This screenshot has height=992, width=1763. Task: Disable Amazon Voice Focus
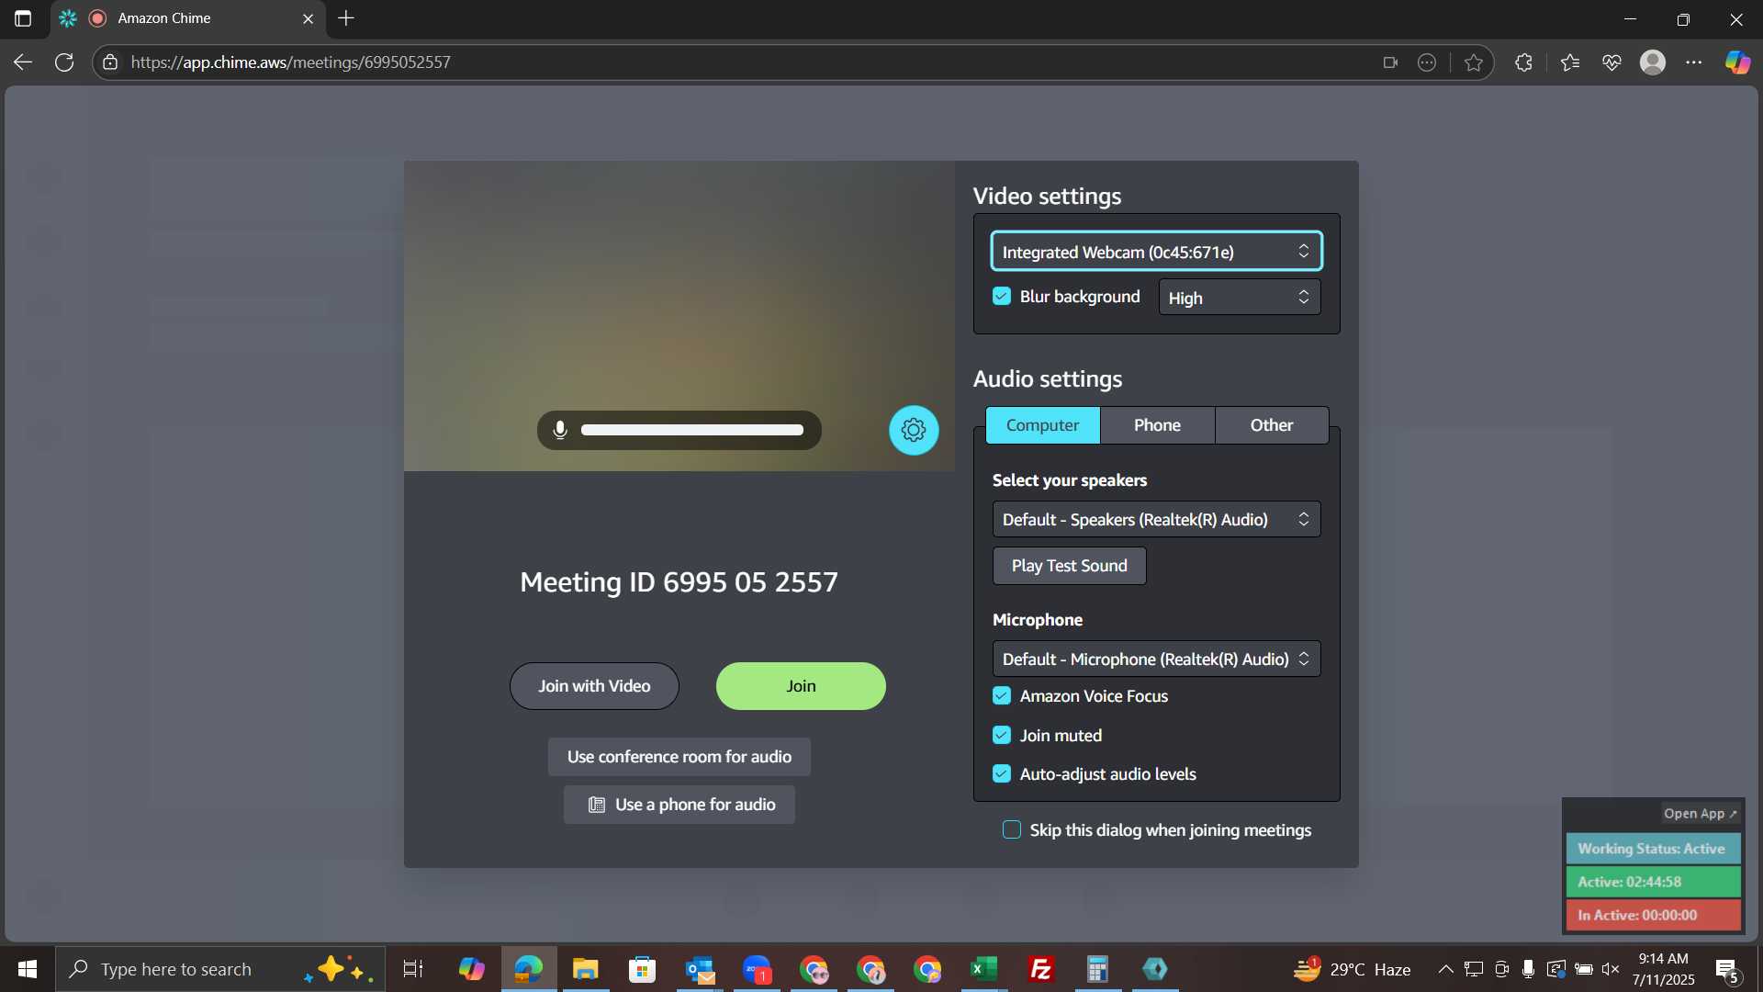(x=1002, y=696)
